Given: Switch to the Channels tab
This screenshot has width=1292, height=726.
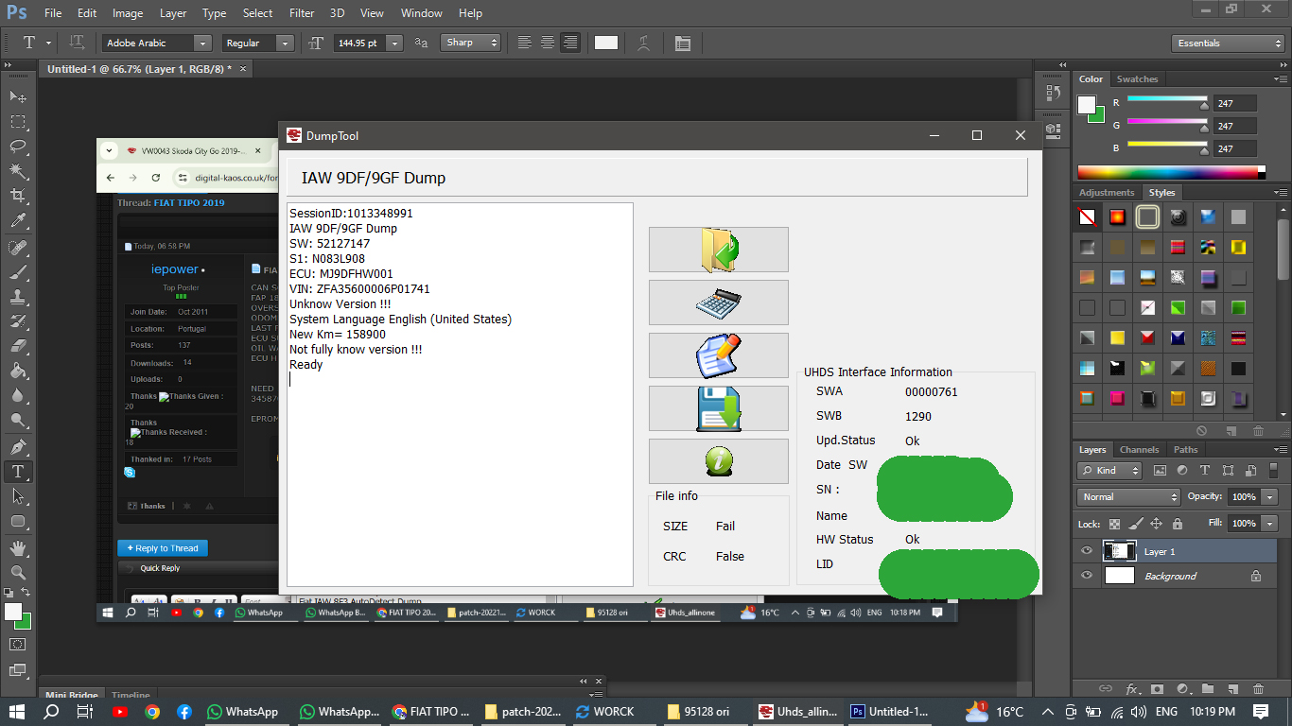Looking at the screenshot, I should point(1139,449).
